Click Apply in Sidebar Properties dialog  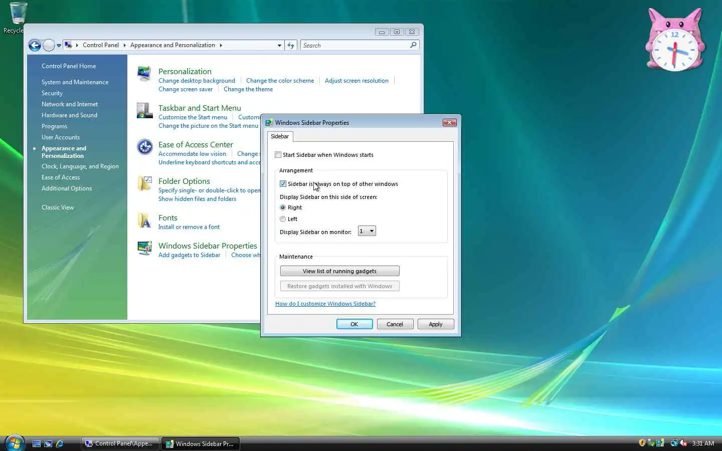tap(436, 324)
